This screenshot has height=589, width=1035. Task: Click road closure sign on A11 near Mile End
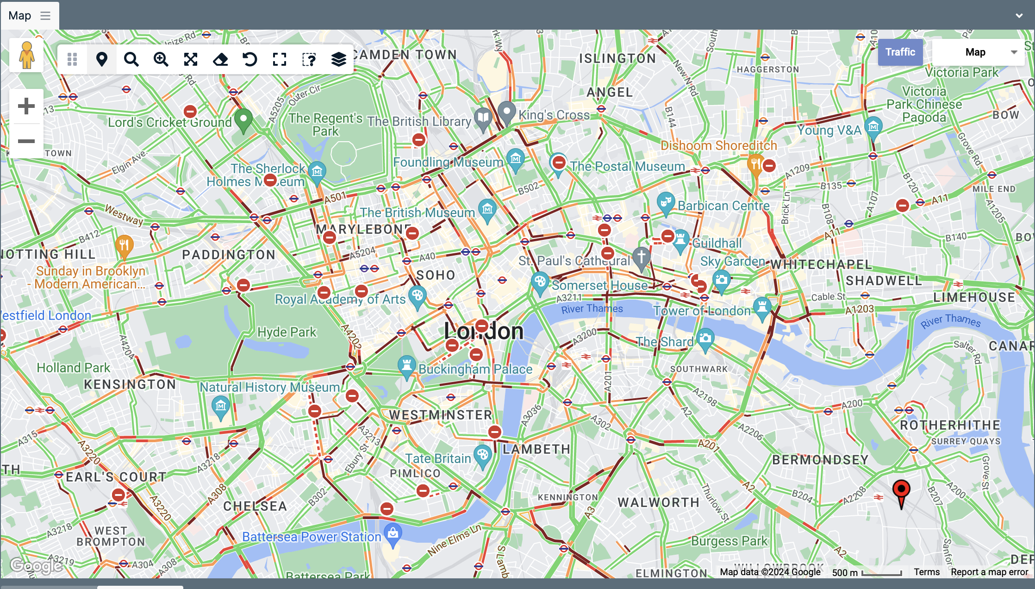point(903,205)
